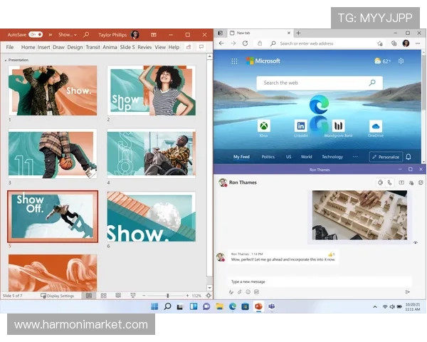
Task: Adjust the PowerPoint zoom slider
Action: click(168, 296)
